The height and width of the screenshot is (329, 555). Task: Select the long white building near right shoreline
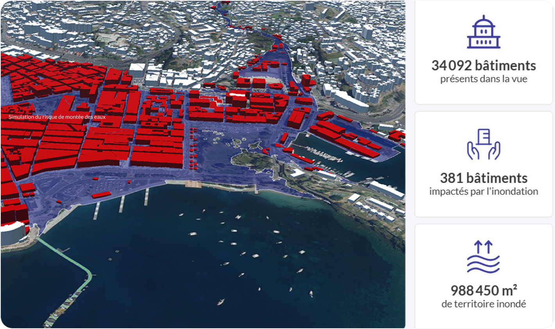(x=386, y=190)
